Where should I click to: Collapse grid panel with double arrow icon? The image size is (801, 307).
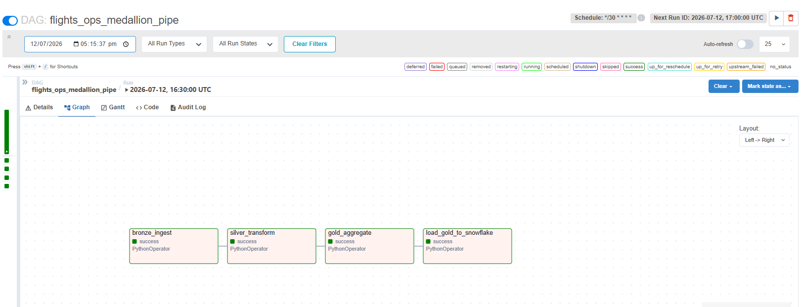coord(25,82)
